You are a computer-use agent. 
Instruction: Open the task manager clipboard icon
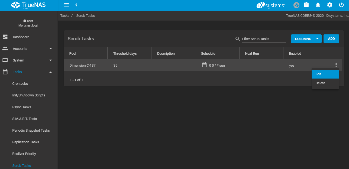306,5
